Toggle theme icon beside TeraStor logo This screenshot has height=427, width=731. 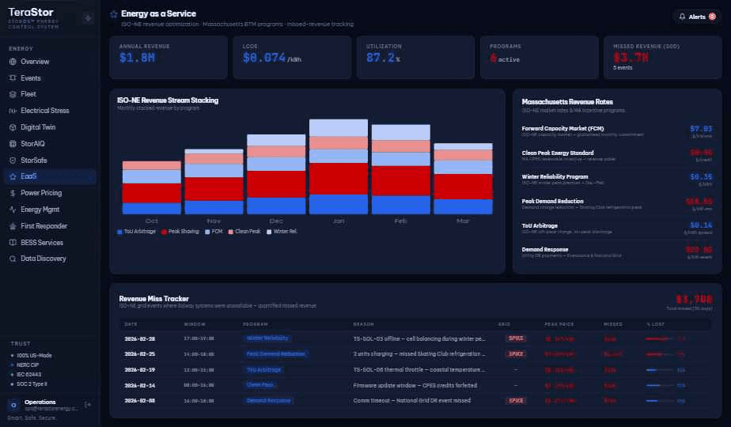click(x=88, y=18)
